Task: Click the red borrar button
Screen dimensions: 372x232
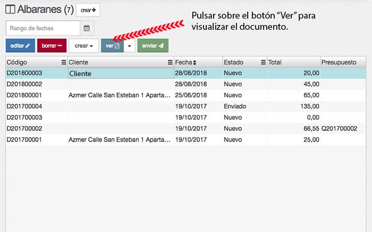Action: coord(52,46)
